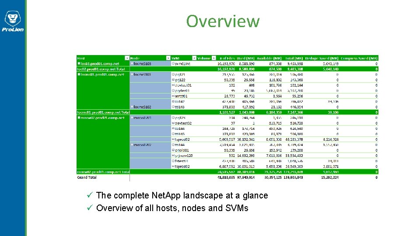Click the # of Files column header
420x236 pixels.
[227, 58]
